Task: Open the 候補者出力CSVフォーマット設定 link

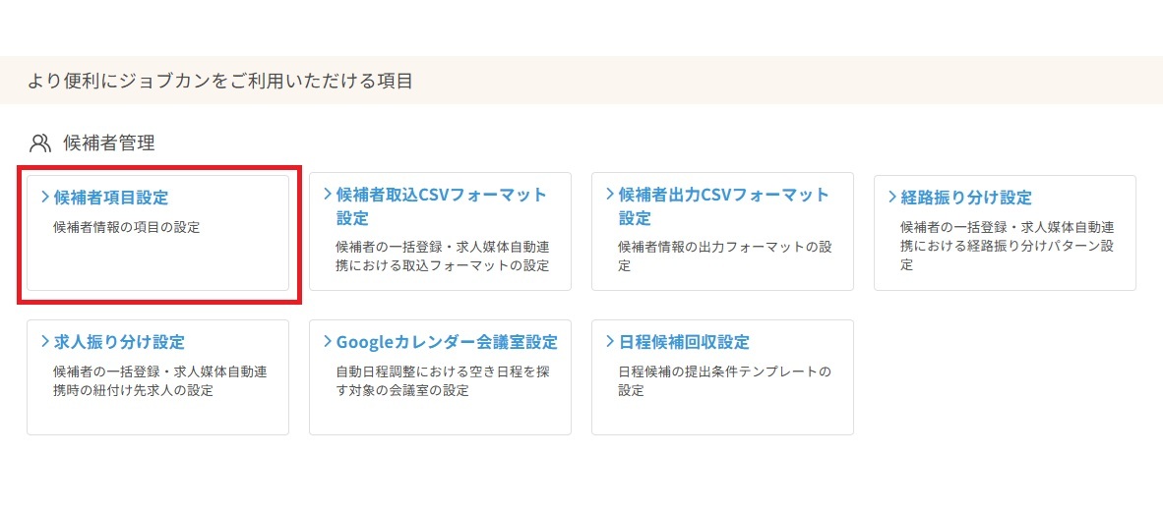Action: [723, 195]
